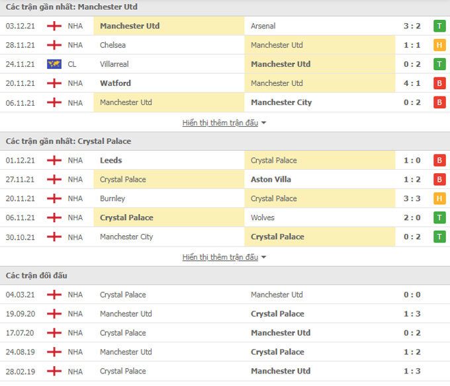This screenshot has height=386, width=450.
Task: Expand more Crystal Palace matches via the second 'Hiển thị thêm trận đấu'
Action: [220, 257]
